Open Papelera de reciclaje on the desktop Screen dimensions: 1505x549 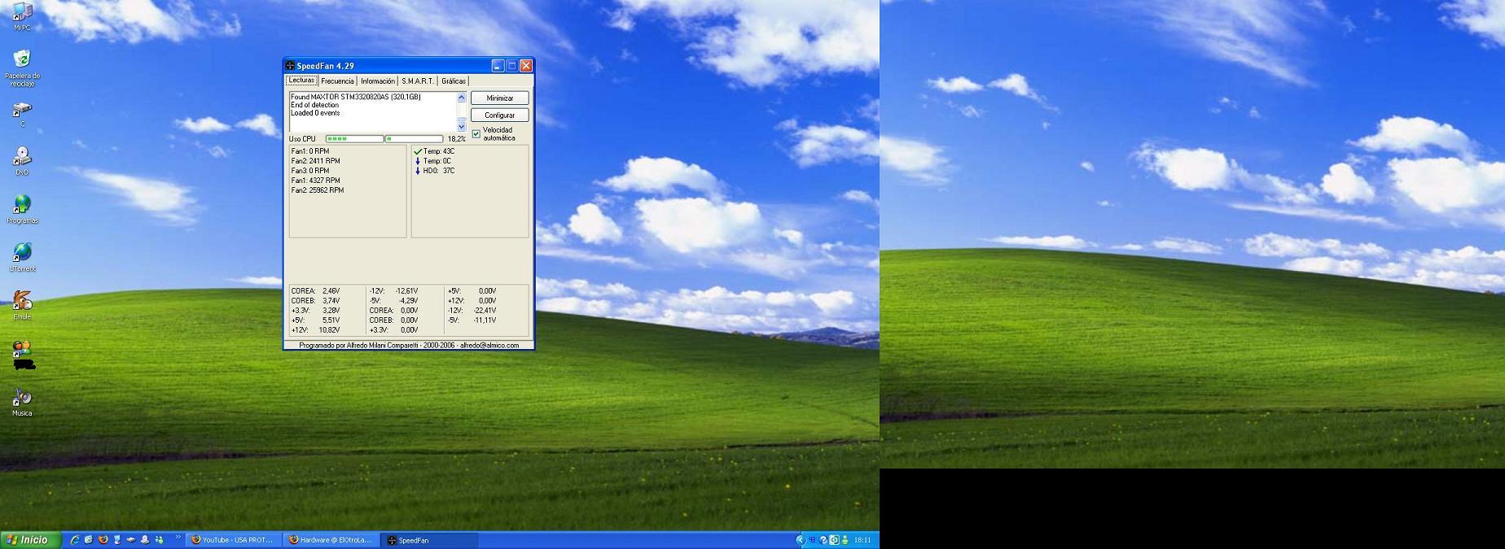22,68
